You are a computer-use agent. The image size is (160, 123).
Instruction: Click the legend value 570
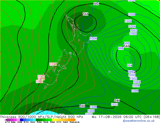(x=59, y=122)
